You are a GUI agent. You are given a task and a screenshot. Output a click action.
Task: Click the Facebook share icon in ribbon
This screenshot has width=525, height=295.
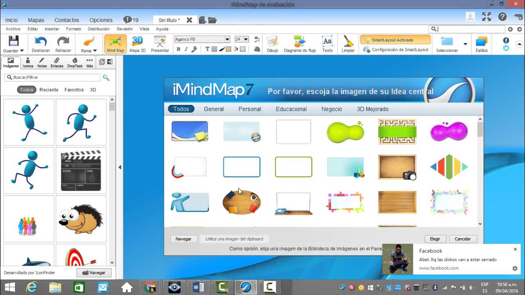(x=506, y=40)
